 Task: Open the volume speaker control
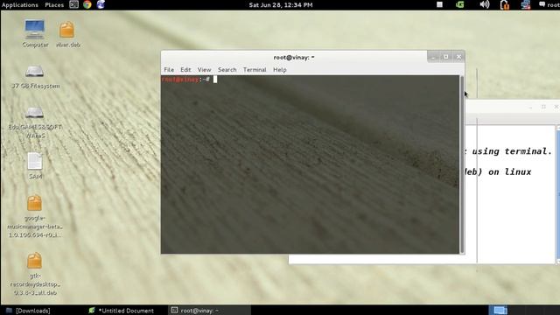pyautogui.click(x=484, y=4)
